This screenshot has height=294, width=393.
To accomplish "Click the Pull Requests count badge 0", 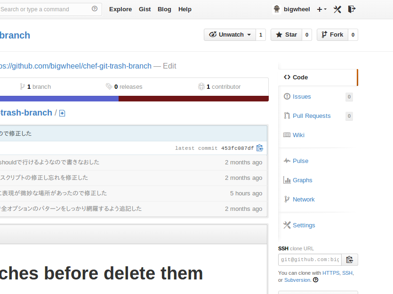I will tap(349, 116).
